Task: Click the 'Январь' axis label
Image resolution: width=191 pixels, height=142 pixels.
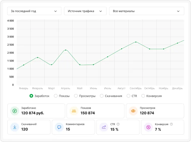Action: 24,88
